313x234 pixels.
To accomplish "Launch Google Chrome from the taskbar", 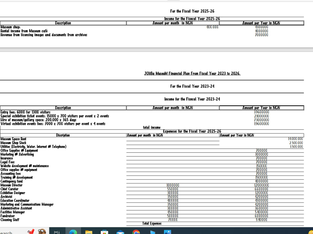I will (136, 232).
